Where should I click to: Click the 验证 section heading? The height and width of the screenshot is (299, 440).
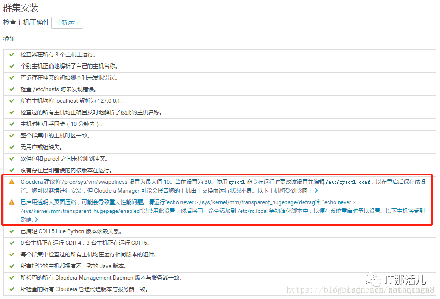tap(10, 38)
